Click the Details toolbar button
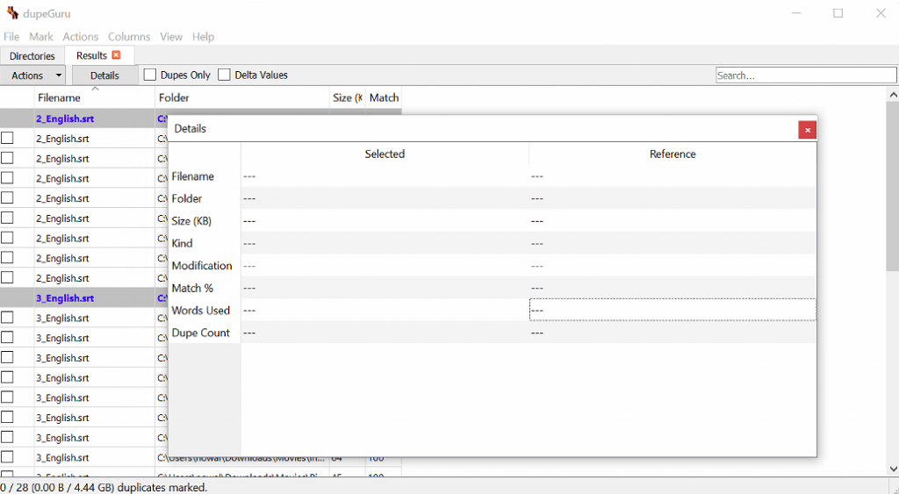This screenshot has width=899, height=494. [105, 75]
